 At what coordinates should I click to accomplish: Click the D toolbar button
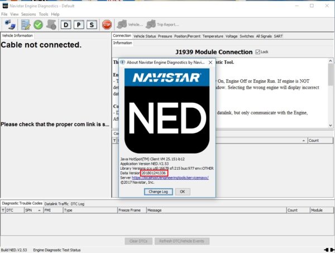click(x=66, y=25)
